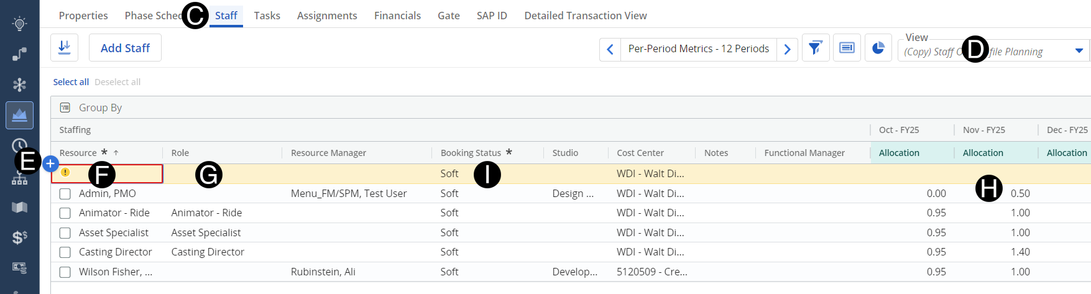Image resolution: width=1091 pixels, height=294 pixels.
Task: Click the pie chart icon button
Action: click(878, 48)
